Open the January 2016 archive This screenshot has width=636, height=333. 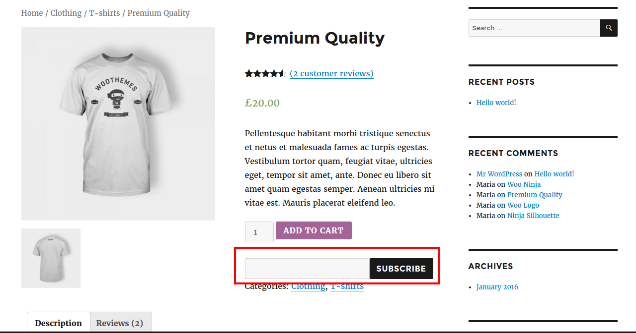[x=497, y=287]
